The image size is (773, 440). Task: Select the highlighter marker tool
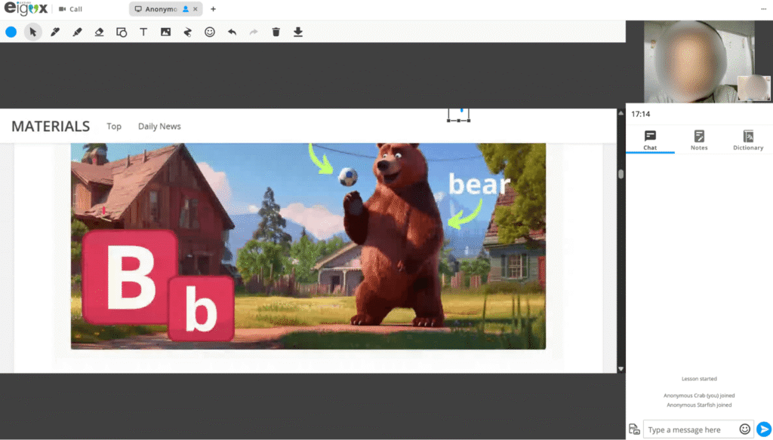tap(77, 32)
